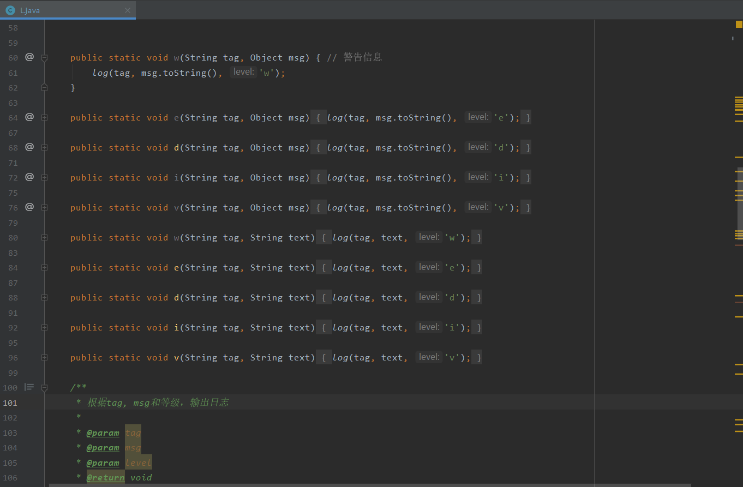Expand the folded method on line 68 gutter
This screenshot has height=487, width=743.
[45, 147]
